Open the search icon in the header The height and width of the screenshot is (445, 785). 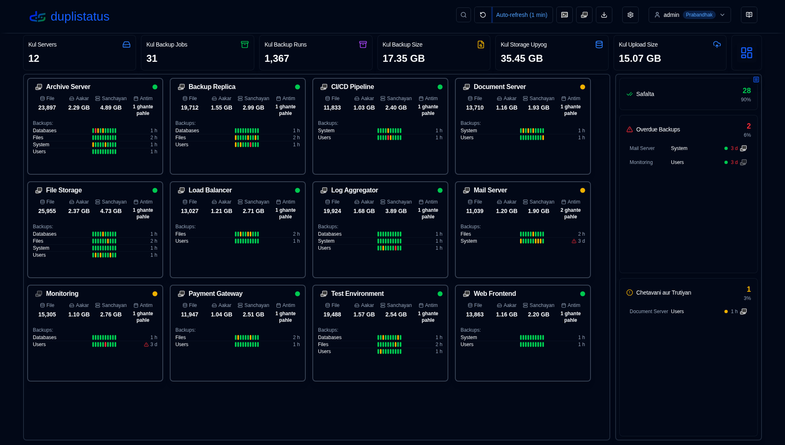click(463, 15)
